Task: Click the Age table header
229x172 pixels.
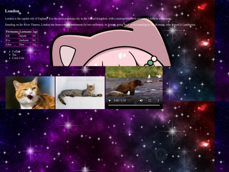Action: pyautogui.click(x=35, y=32)
